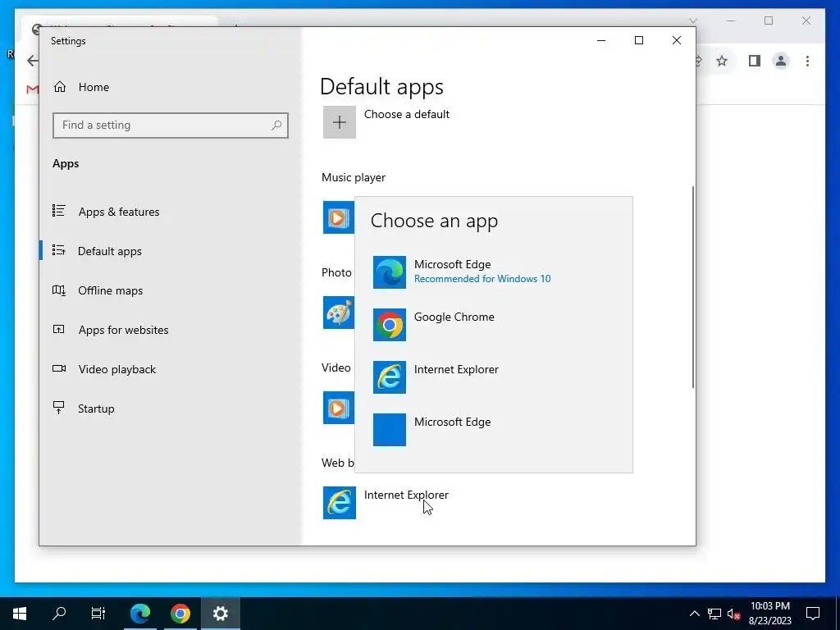Minimize the Settings window
This screenshot has height=630, width=840.
pos(601,40)
